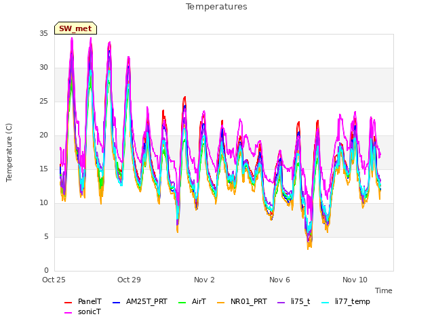Click the magenta sonicT legend color marker
The image size is (434, 325).
pos(68,313)
